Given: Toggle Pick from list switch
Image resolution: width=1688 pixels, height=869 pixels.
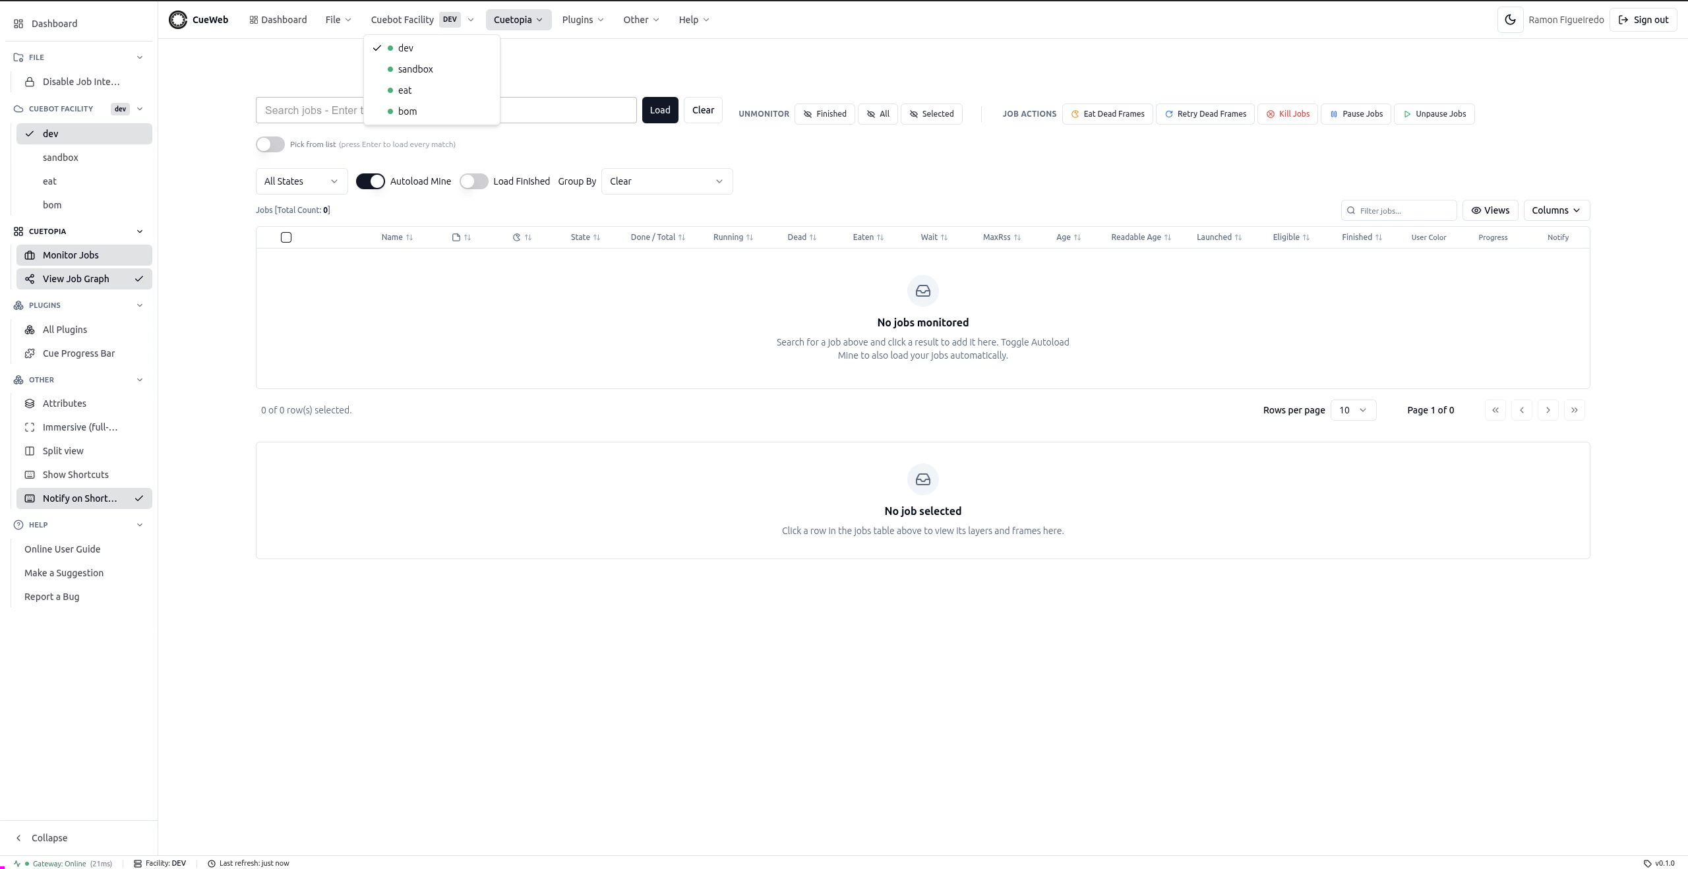Looking at the screenshot, I should [x=270, y=144].
